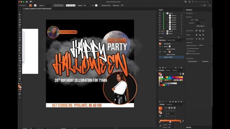Click the first Guides icon
Image resolution: width=230 pixels, height=129 pixels.
197,35
